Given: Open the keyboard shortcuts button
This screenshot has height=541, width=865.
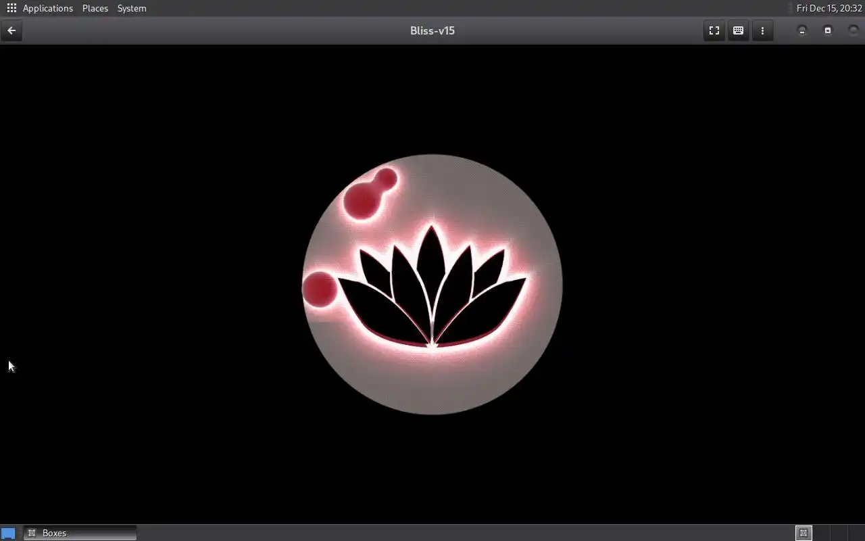Looking at the screenshot, I should click(x=738, y=30).
